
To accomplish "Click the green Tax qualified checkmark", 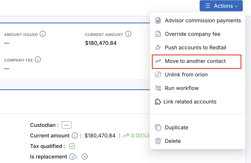I will (72, 146).
